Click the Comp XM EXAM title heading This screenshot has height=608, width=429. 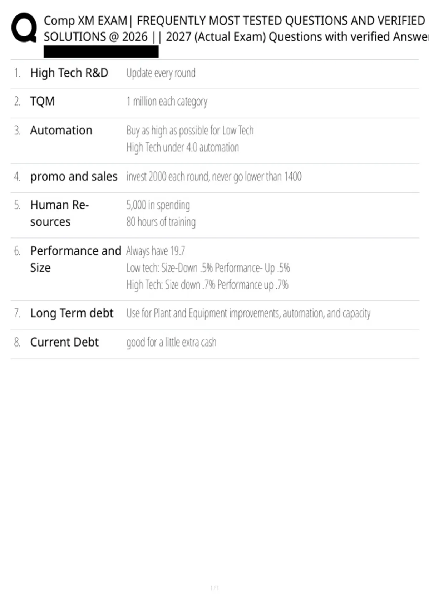236,29
